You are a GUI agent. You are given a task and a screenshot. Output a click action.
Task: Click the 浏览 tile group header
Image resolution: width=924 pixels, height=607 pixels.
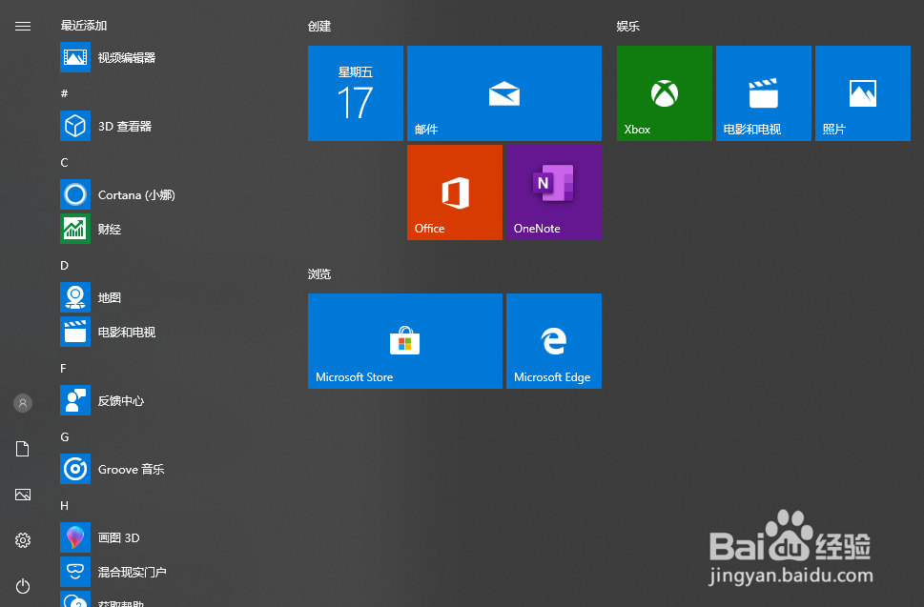(x=319, y=273)
